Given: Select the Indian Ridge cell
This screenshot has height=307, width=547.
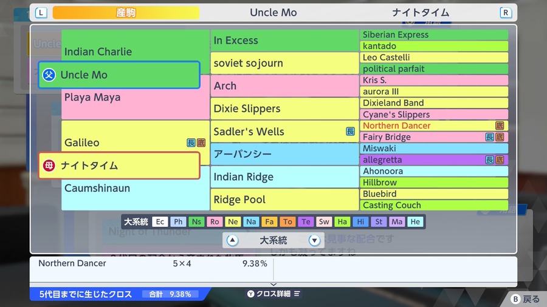Looking at the screenshot, I should click(x=284, y=177).
